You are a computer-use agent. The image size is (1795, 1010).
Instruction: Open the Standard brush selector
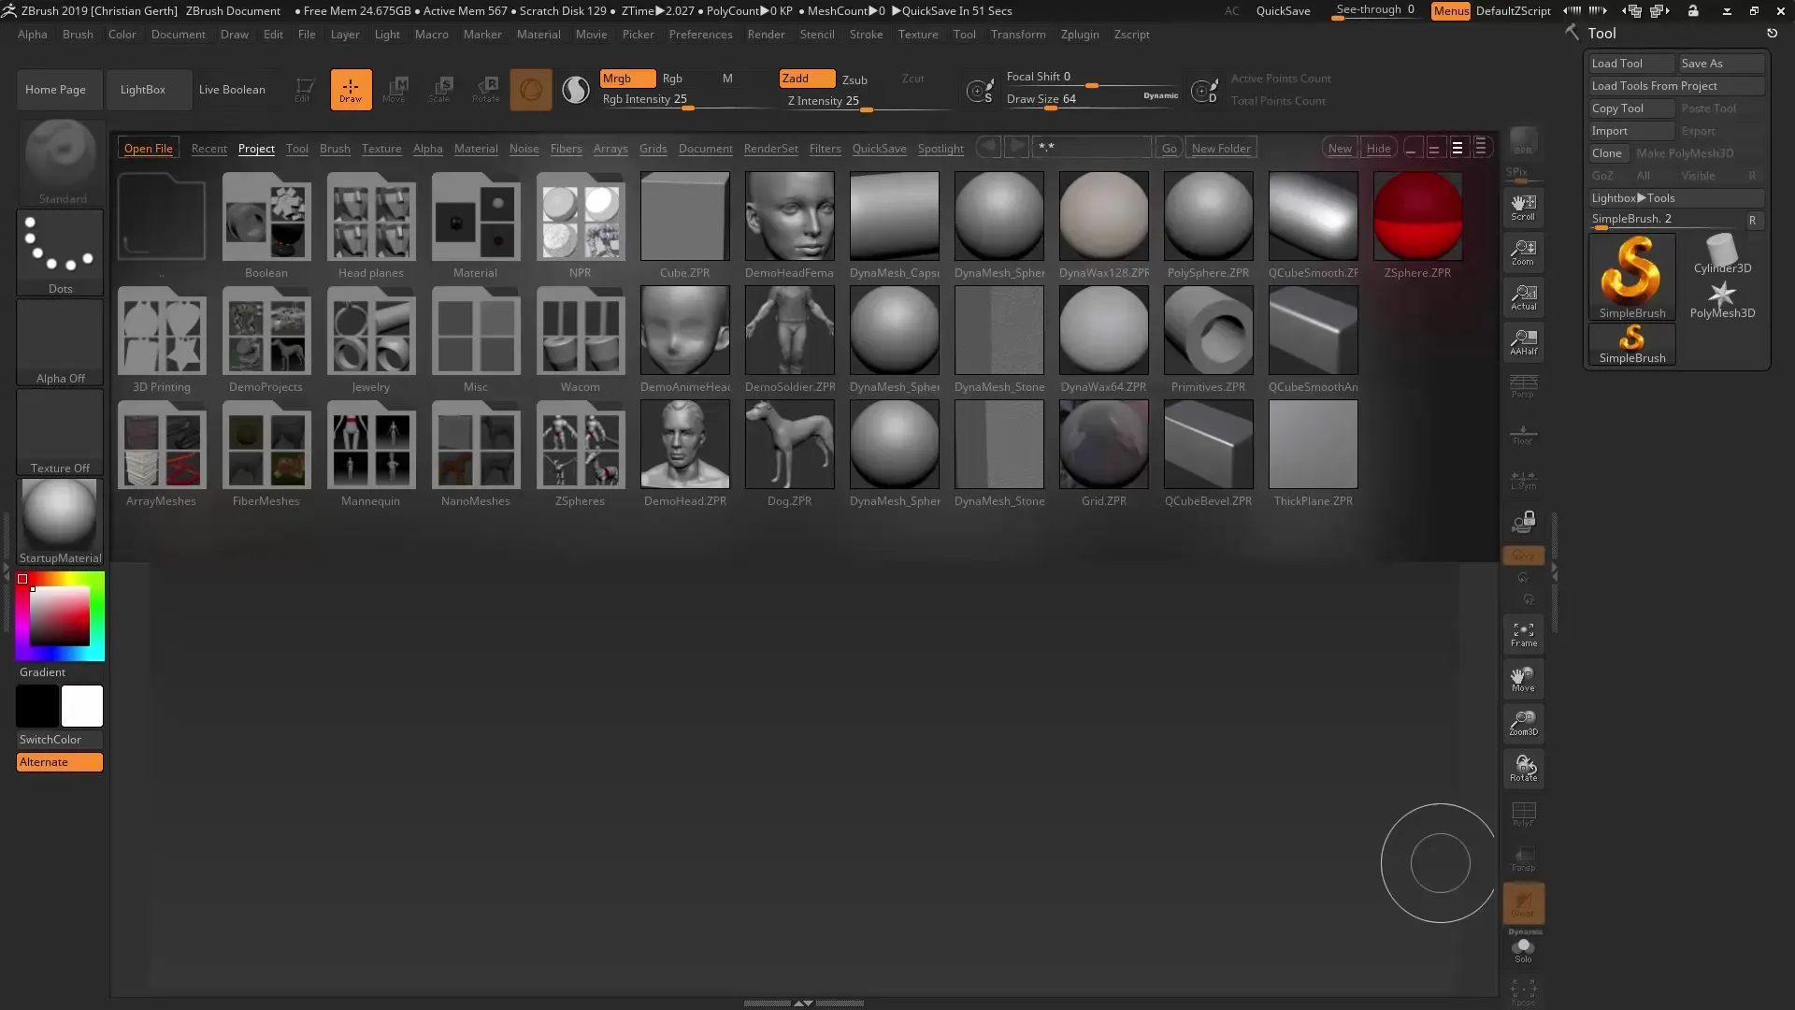[x=60, y=162]
